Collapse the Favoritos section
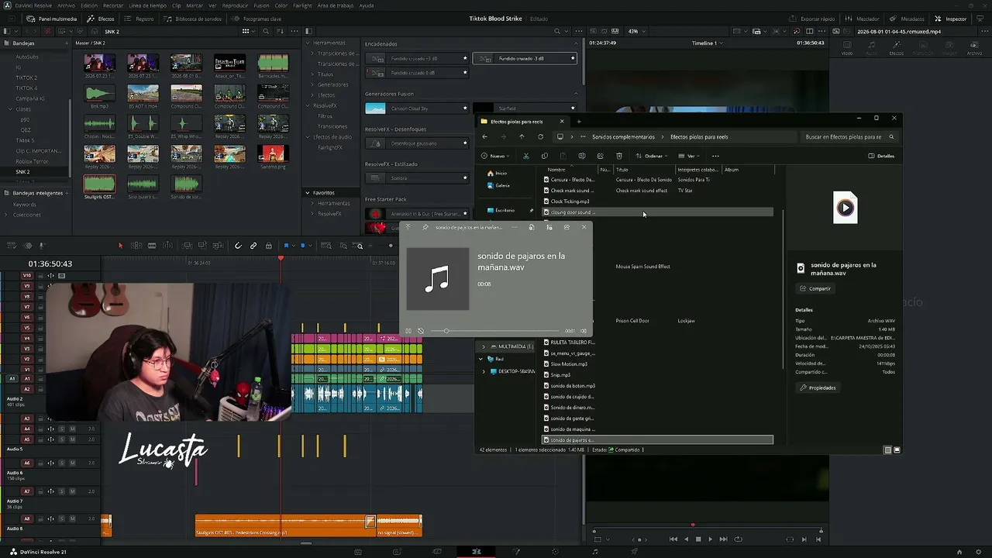Screen dimensions: 992x558 click(308, 193)
